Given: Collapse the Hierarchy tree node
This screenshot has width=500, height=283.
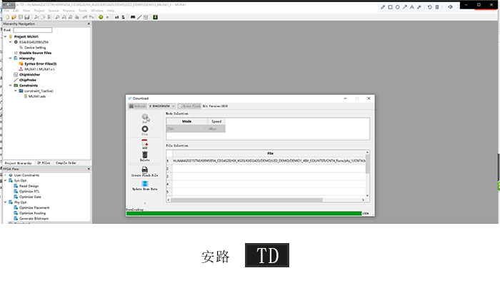Looking at the screenshot, I should click(11, 58).
